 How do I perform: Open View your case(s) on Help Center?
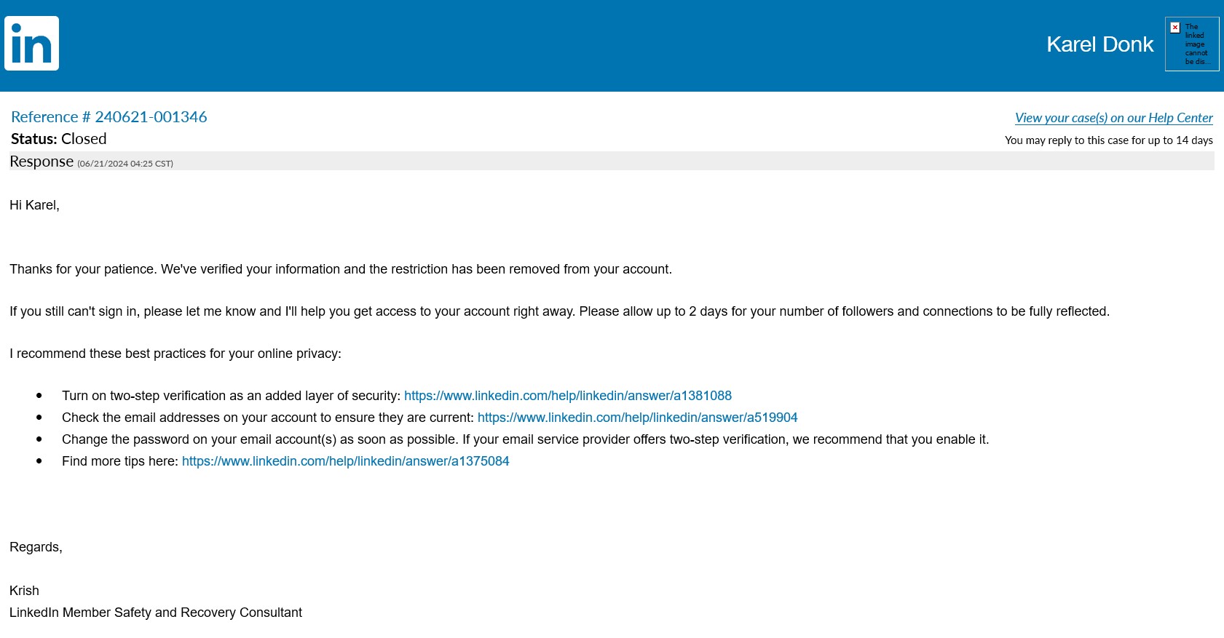1113,118
